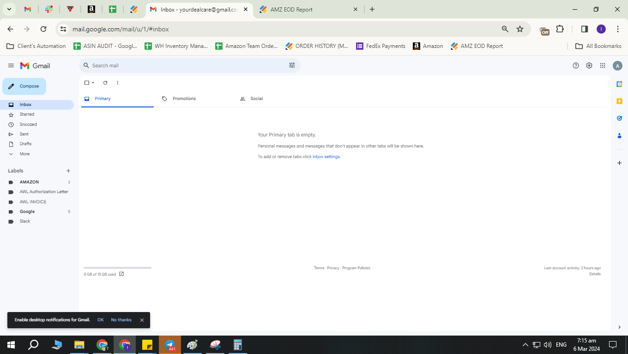Refresh the inbox with reload icon
This screenshot has width=628, height=354.
[x=105, y=83]
